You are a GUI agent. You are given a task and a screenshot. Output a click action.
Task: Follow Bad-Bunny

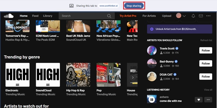206,63
